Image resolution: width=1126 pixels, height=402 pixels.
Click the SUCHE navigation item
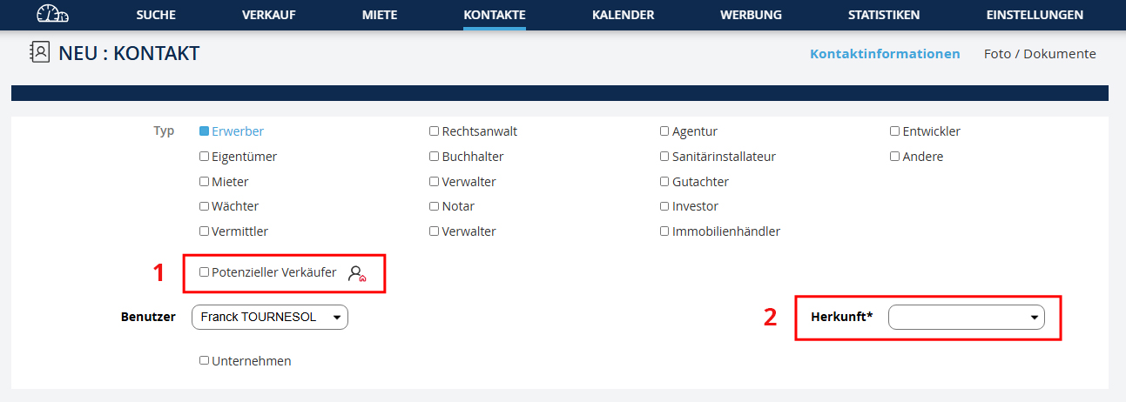pos(156,15)
